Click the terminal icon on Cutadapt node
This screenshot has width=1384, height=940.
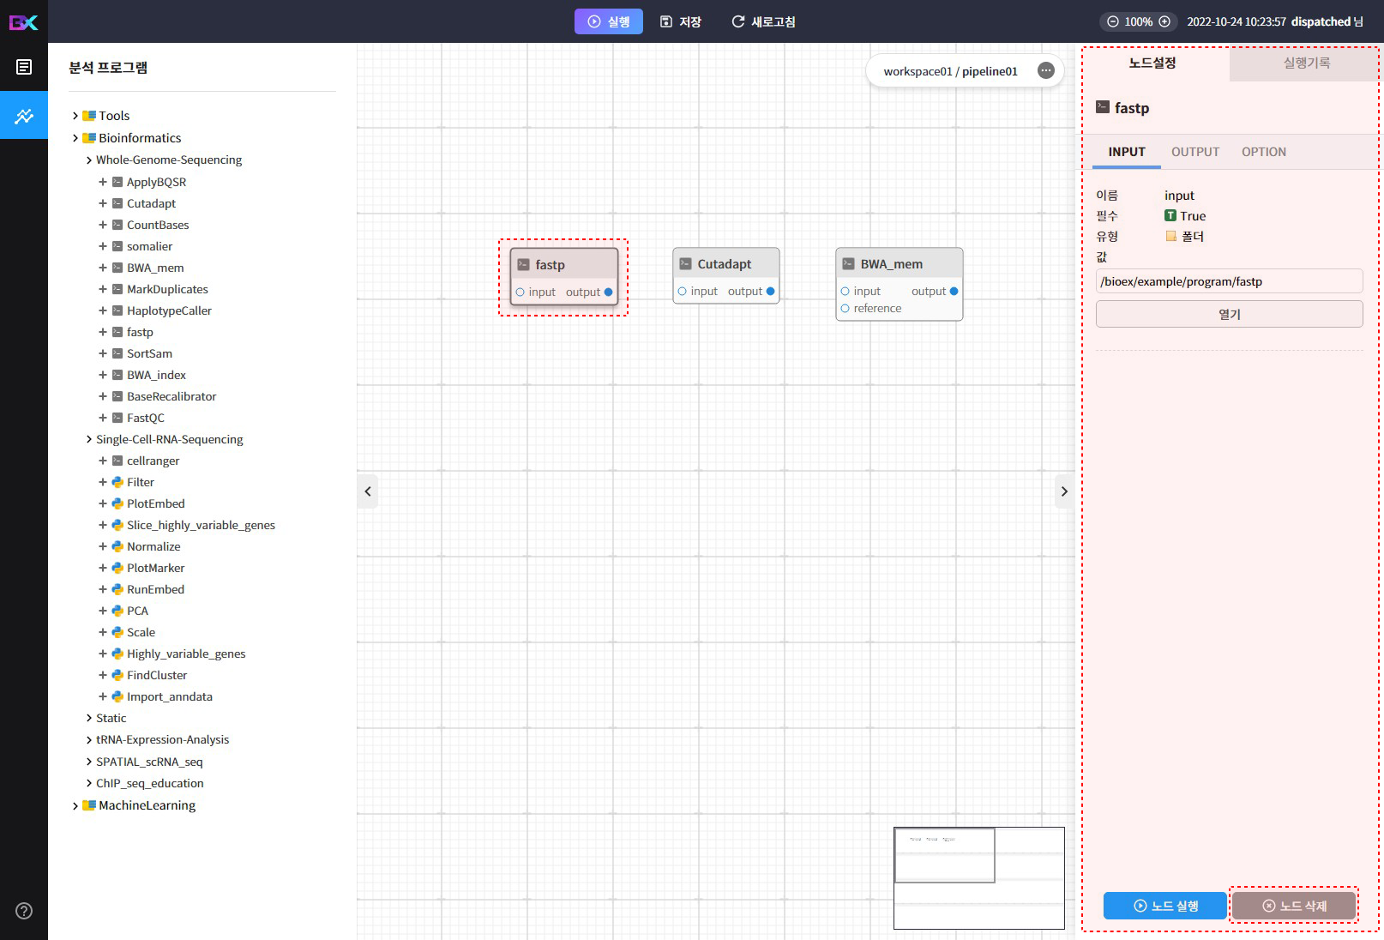click(x=685, y=264)
